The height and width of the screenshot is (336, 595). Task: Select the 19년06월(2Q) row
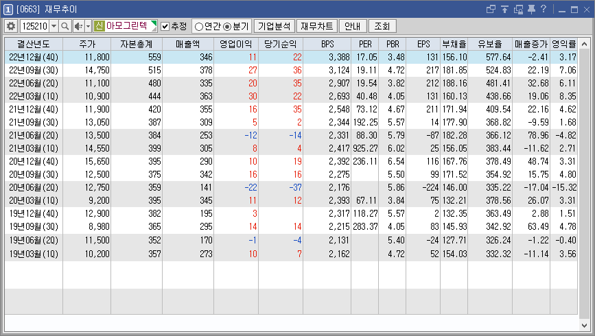pyautogui.click(x=291, y=240)
